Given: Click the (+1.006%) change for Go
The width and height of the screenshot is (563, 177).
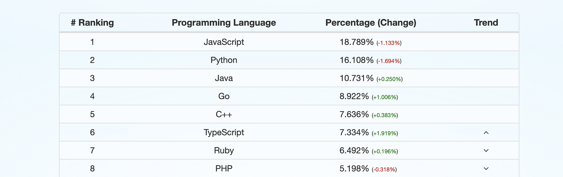Looking at the screenshot, I should [x=385, y=97].
